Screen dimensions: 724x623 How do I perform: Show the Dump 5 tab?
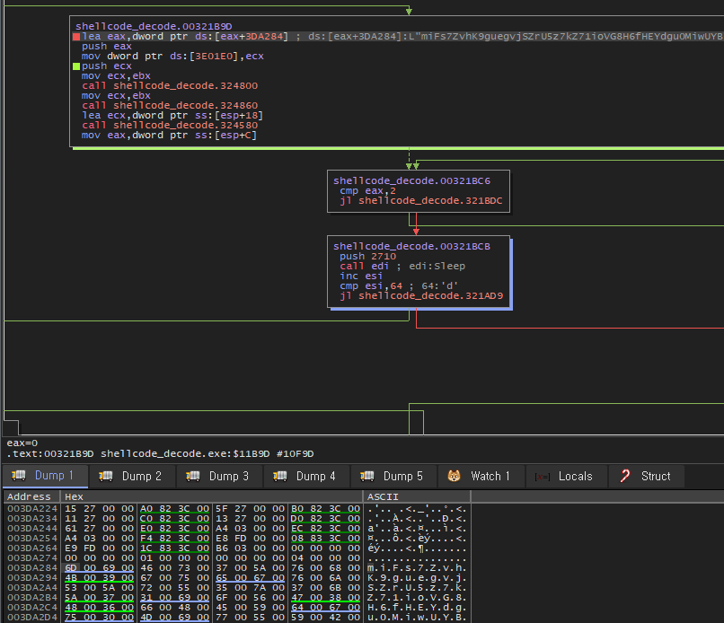[392, 476]
